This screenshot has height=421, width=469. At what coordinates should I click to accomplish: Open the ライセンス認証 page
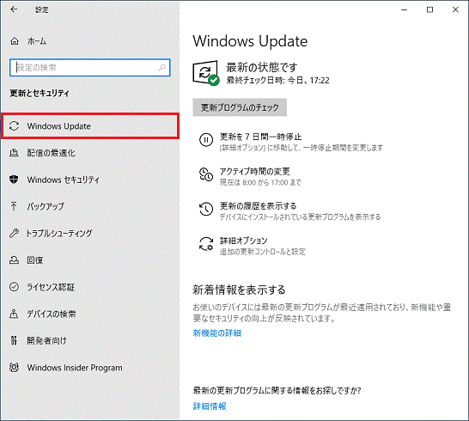click(x=51, y=287)
